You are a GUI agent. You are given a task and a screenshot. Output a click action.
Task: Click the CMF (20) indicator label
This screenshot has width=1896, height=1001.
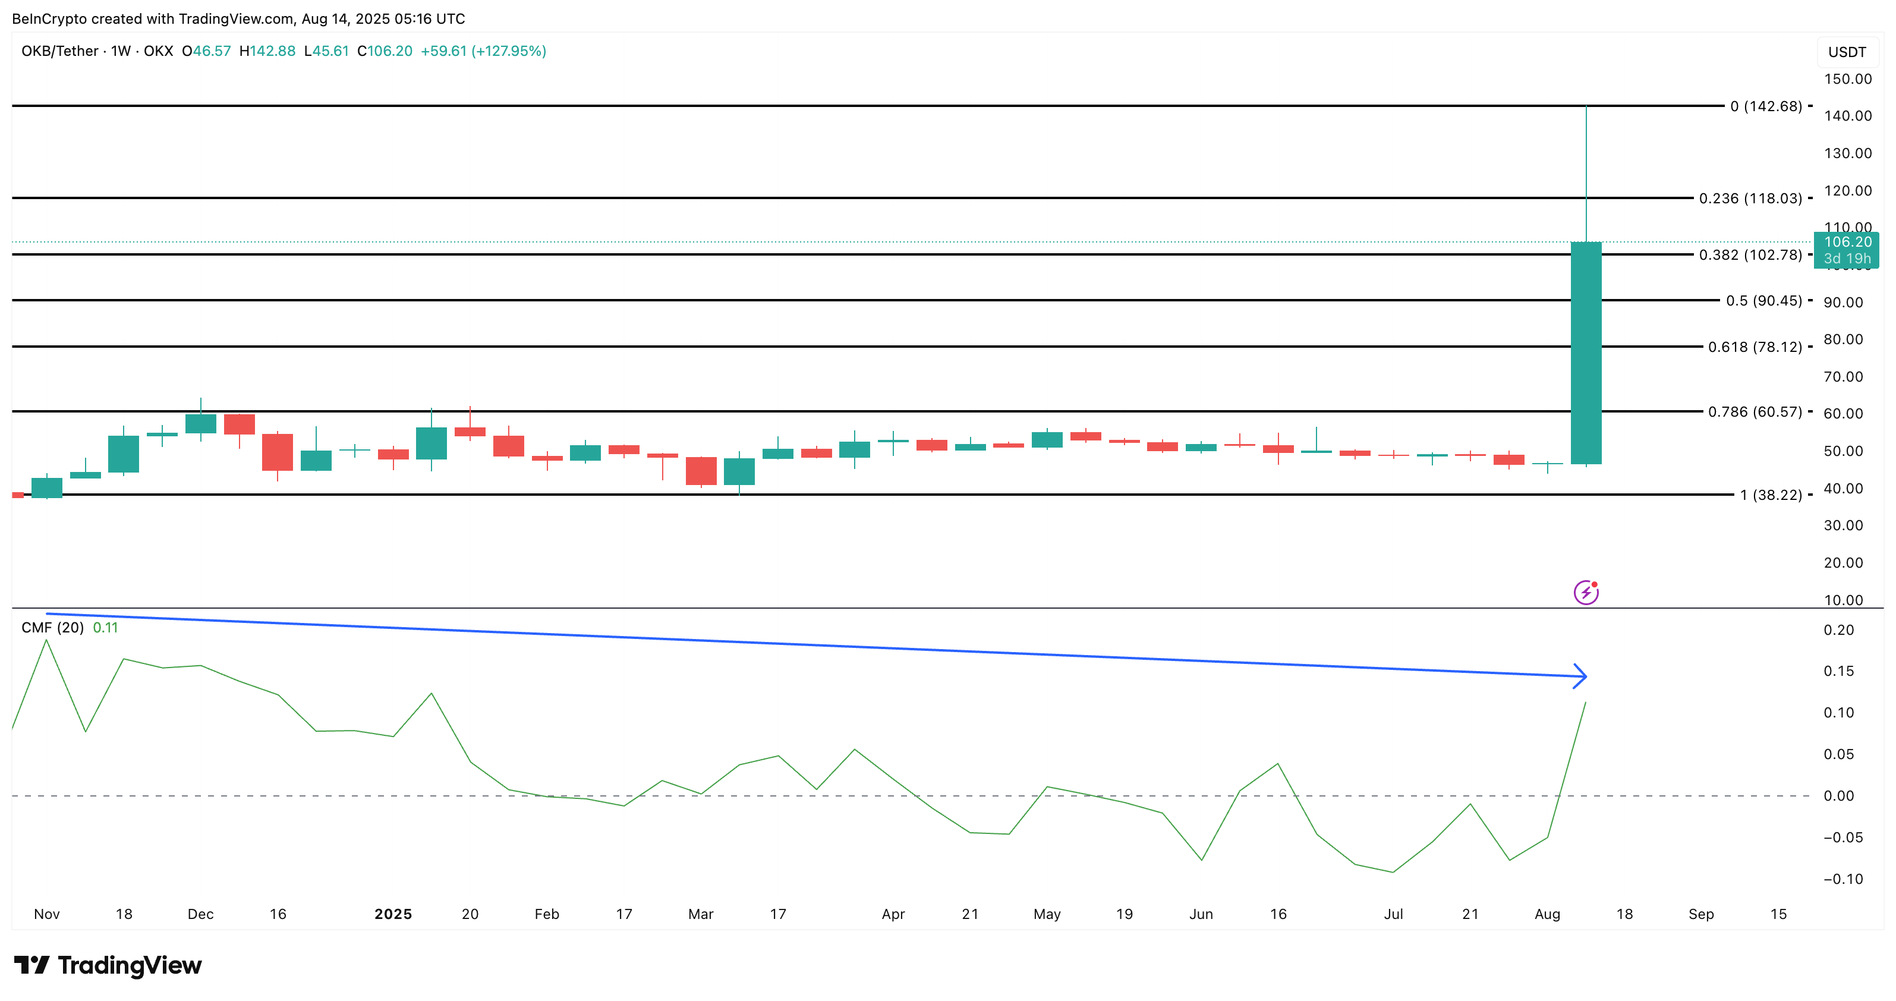click(x=52, y=628)
